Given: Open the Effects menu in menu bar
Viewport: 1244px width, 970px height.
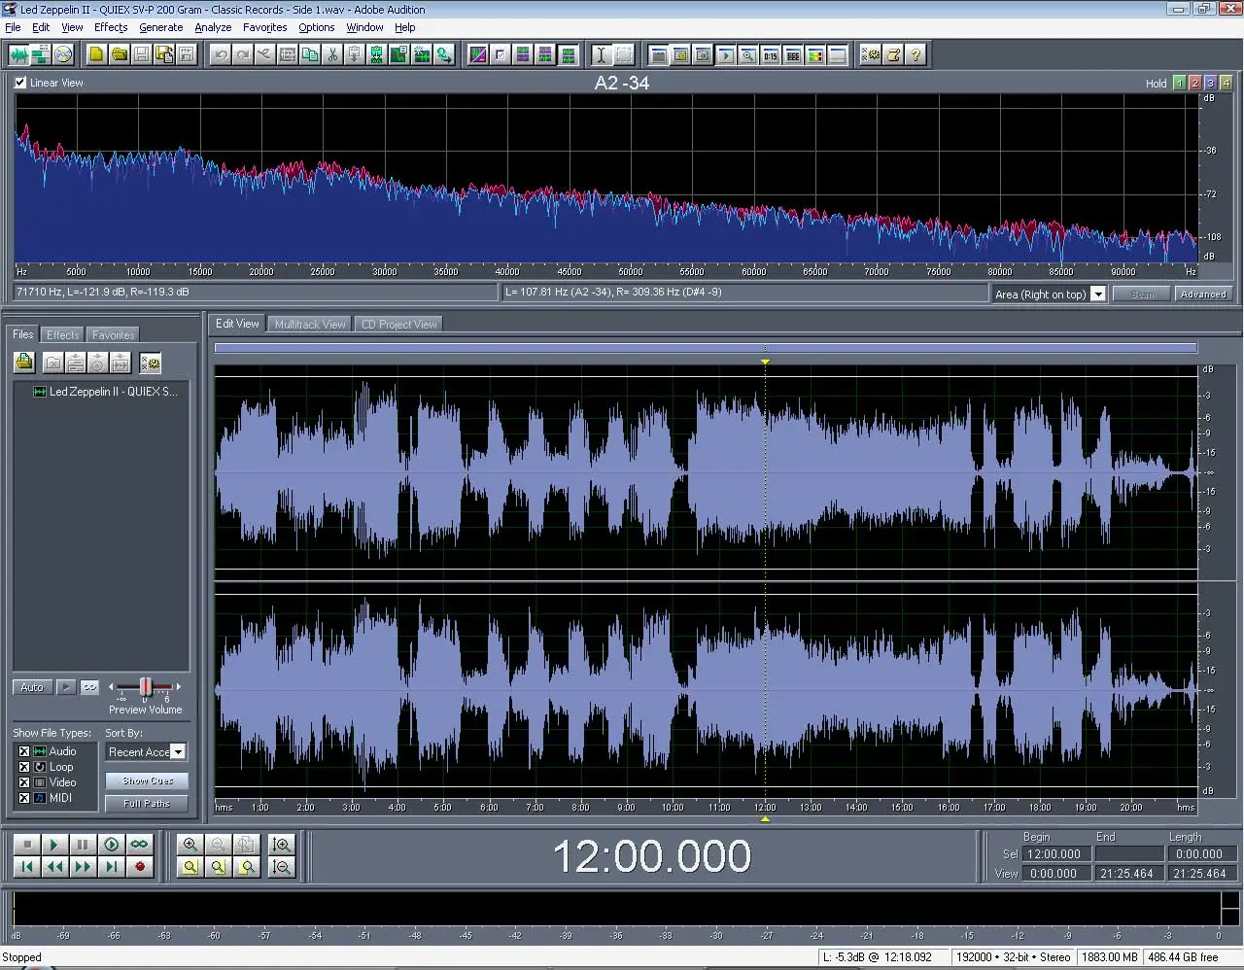Looking at the screenshot, I should pyautogui.click(x=110, y=27).
